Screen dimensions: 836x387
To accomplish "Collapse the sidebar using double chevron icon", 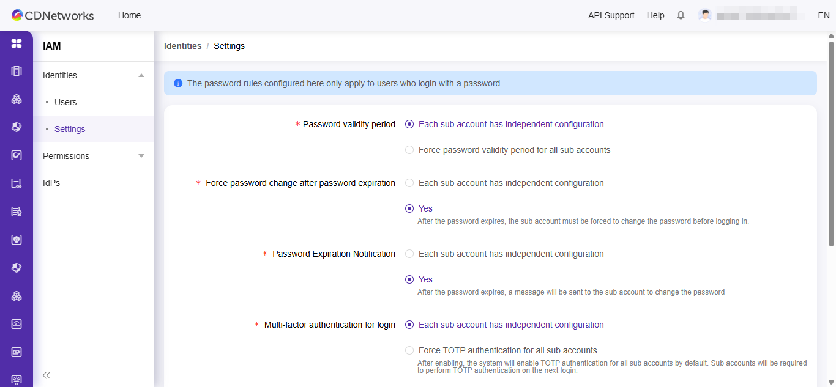I will pos(47,375).
